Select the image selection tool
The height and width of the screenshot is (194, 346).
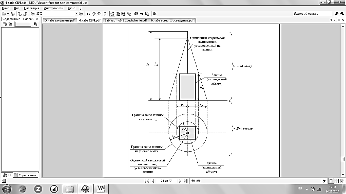123,14
